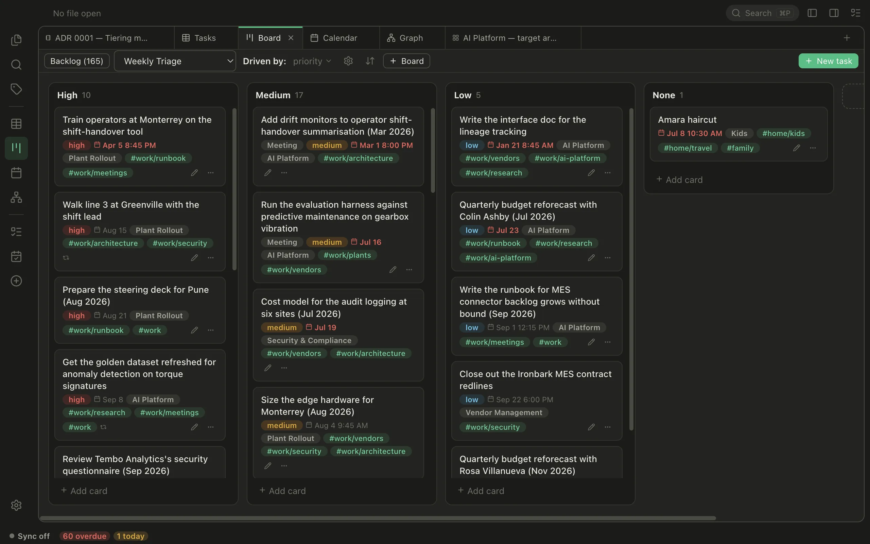Open more options on Size edge hardware card

284,465
